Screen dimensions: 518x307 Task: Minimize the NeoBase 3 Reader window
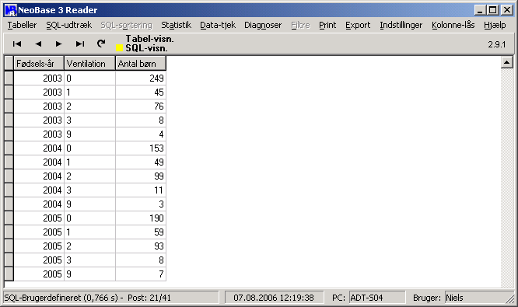(480, 10)
